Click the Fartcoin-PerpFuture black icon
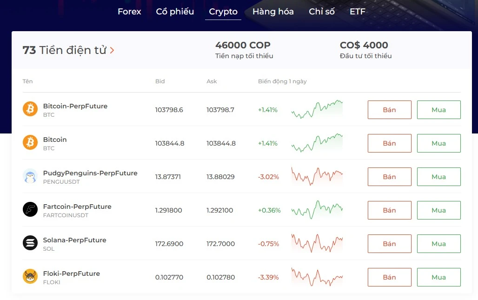 (x=30, y=210)
